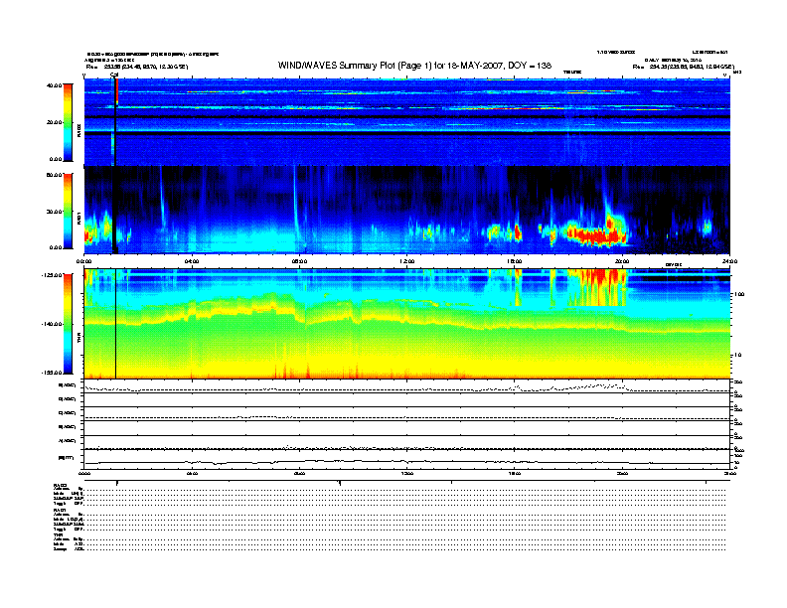Click the 08:00 tick label below RAD1 panel
The width and height of the screenshot is (787, 608).
pos(299,261)
